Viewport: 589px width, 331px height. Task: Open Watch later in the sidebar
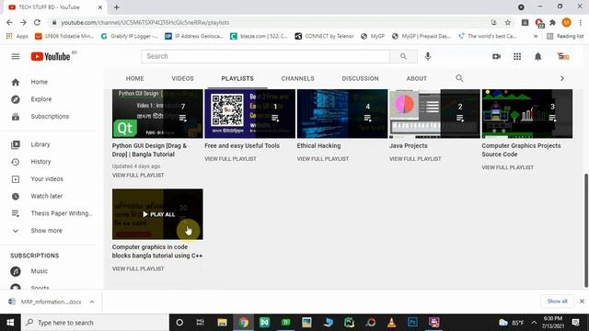[x=48, y=196]
